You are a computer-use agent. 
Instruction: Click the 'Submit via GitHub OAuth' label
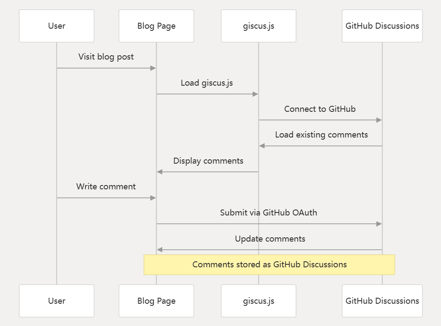(x=268, y=212)
